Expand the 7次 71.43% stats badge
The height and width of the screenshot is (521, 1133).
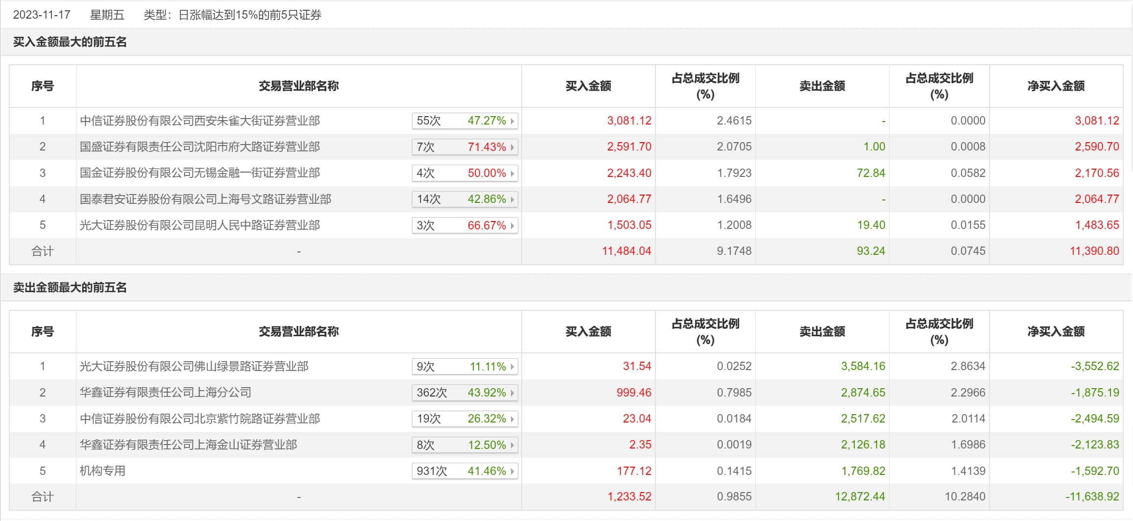coord(464,147)
